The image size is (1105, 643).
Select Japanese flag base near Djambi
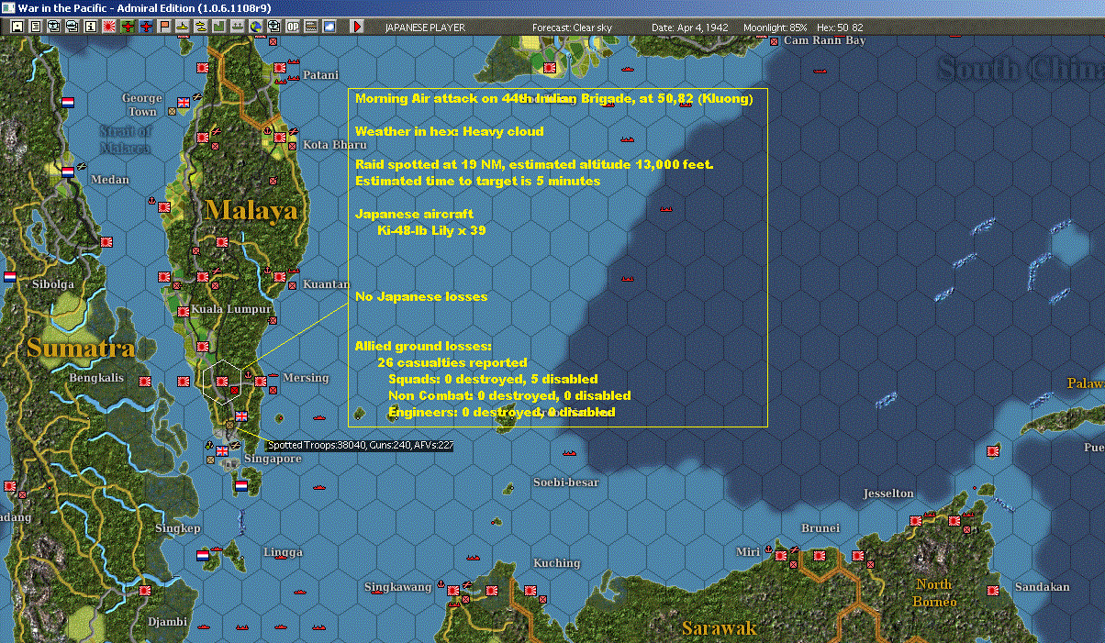tap(144, 592)
